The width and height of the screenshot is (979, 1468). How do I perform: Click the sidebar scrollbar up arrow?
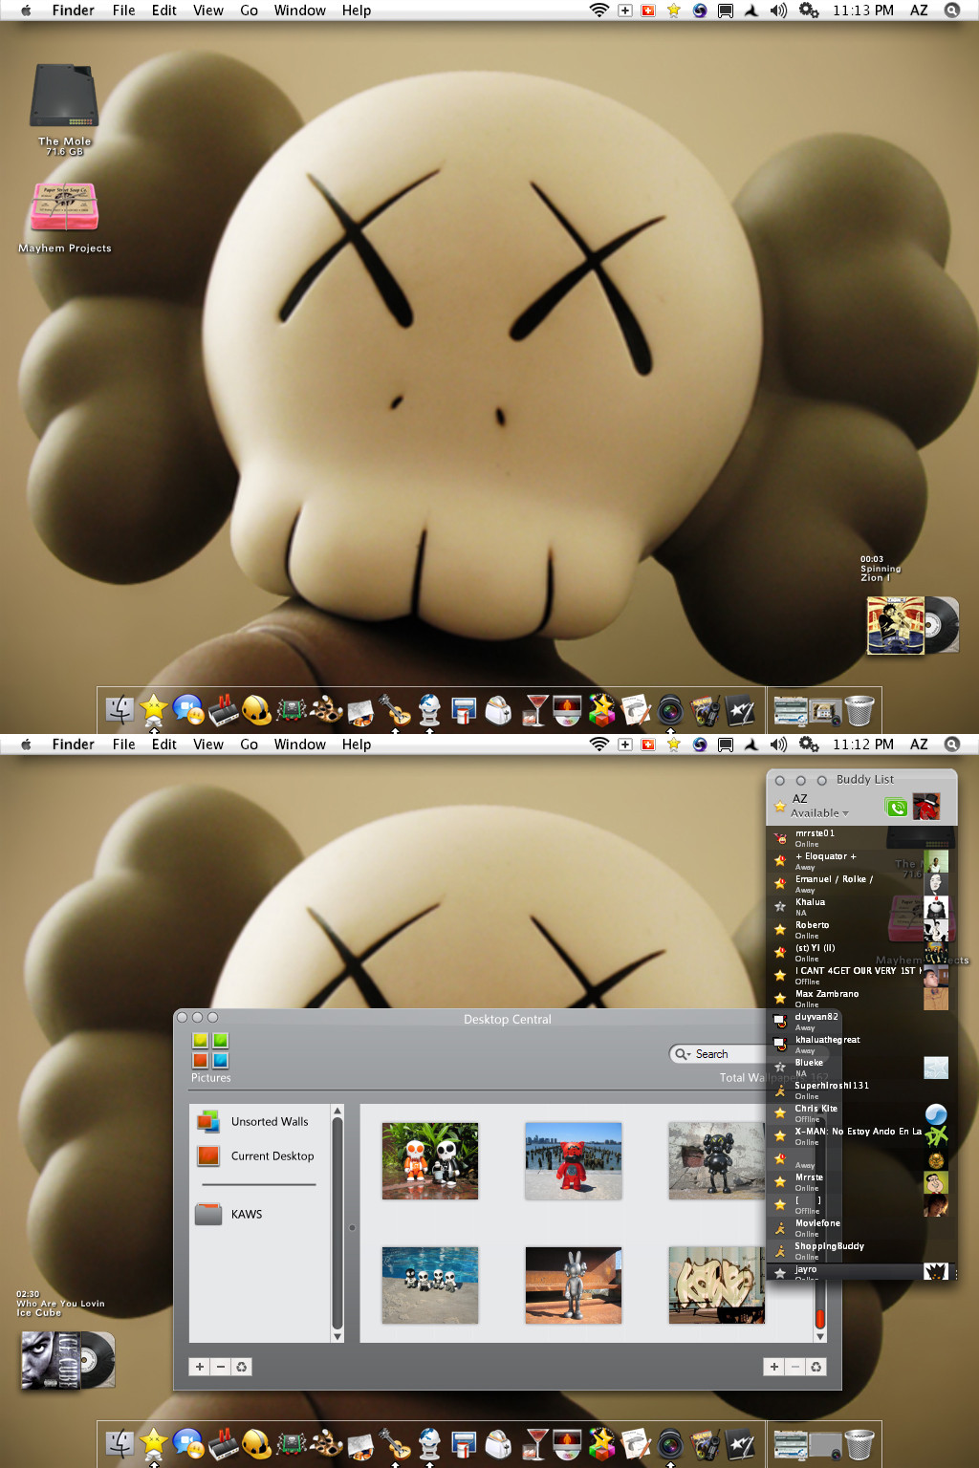coord(337,1112)
